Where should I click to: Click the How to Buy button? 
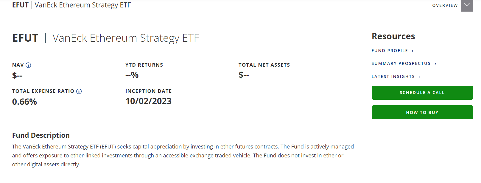pos(422,112)
